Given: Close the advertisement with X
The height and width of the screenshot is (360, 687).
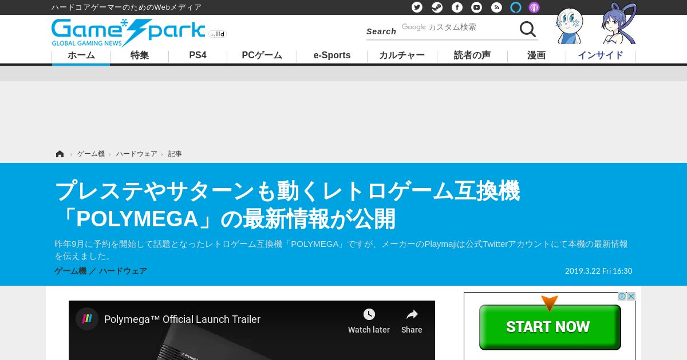Looking at the screenshot, I should (x=631, y=296).
